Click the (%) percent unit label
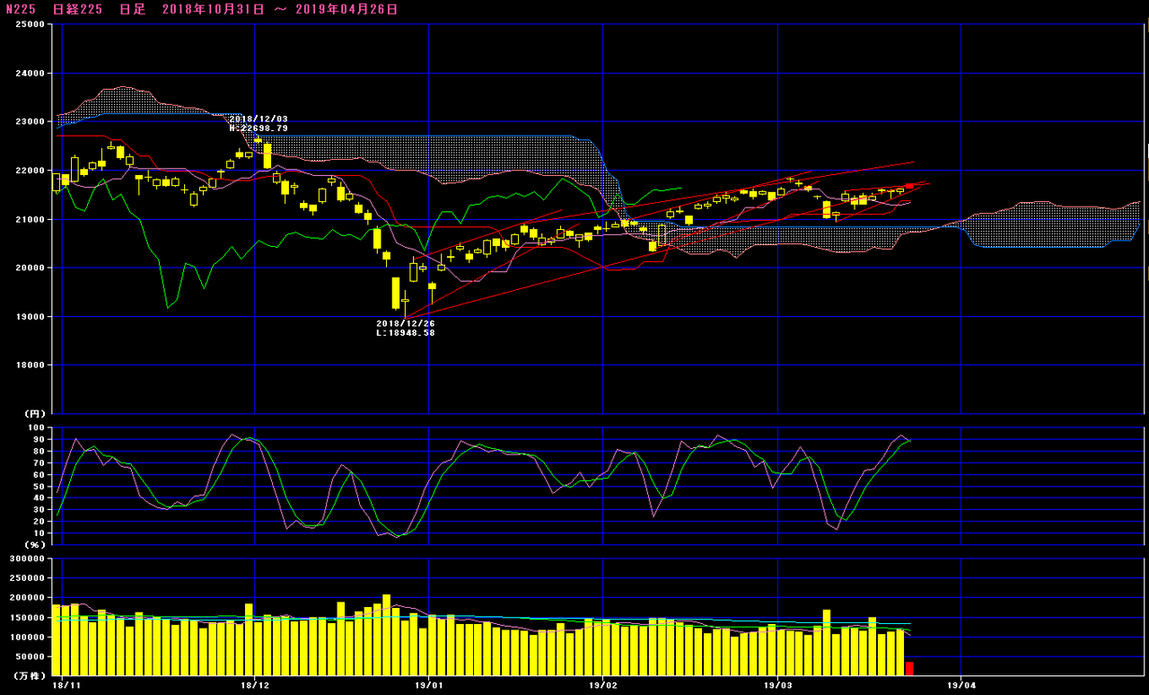This screenshot has width=1149, height=695. pyautogui.click(x=33, y=545)
